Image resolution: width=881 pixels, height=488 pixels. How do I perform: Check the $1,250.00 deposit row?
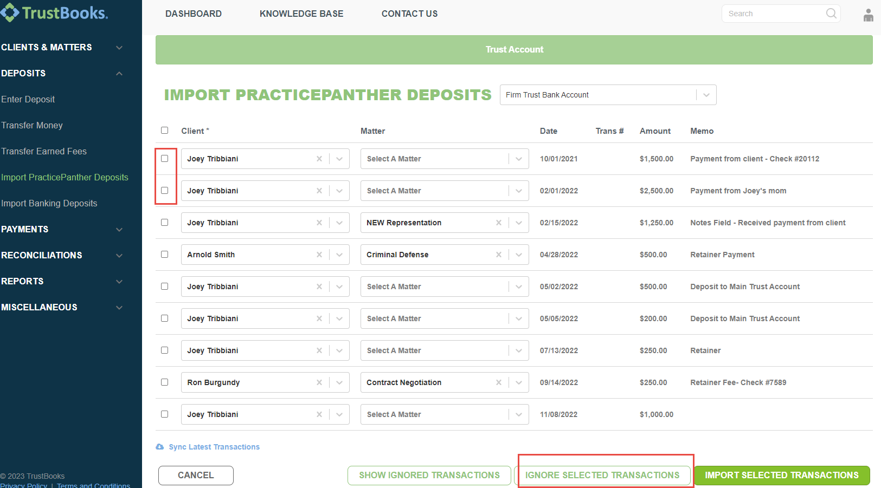coord(165,222)
